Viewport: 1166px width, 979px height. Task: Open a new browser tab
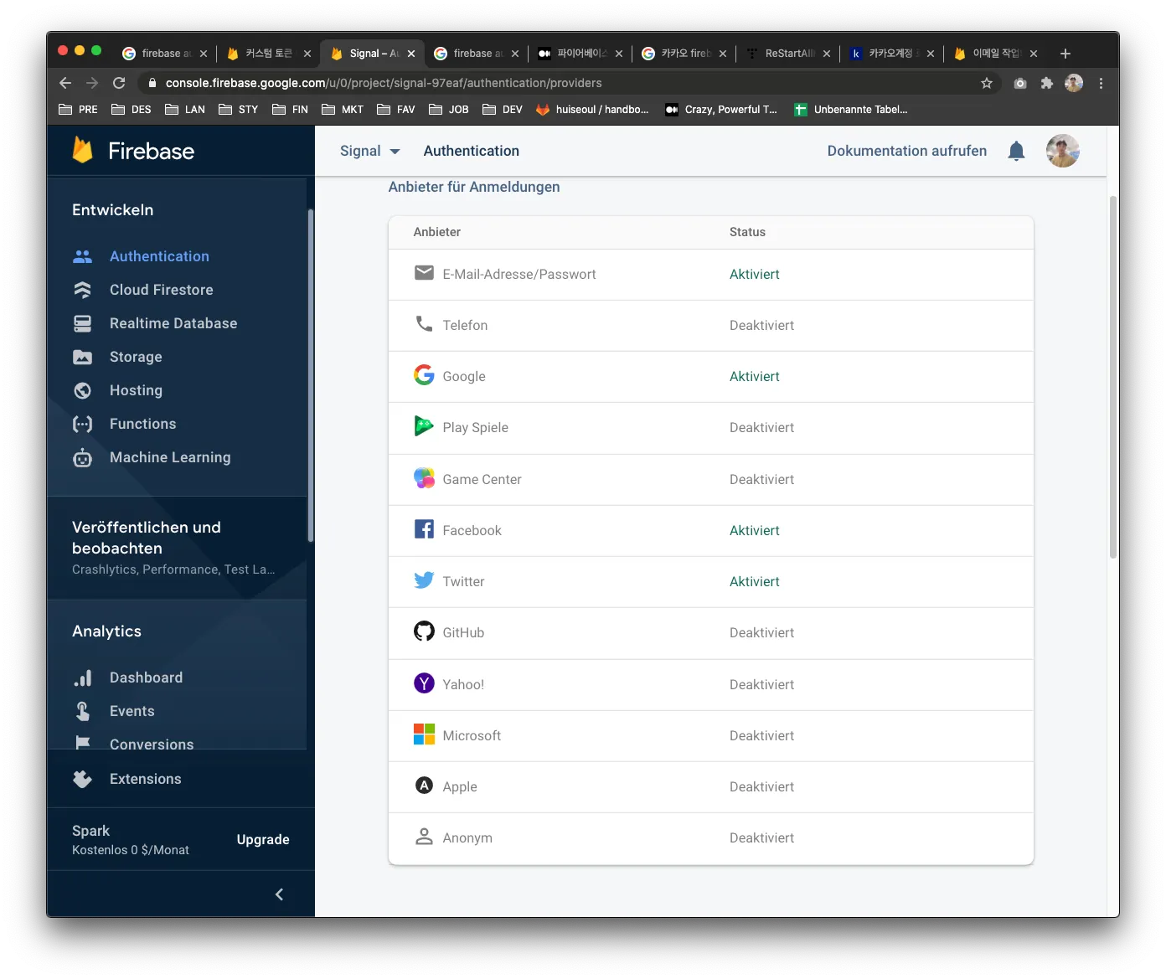(1065, 54)
